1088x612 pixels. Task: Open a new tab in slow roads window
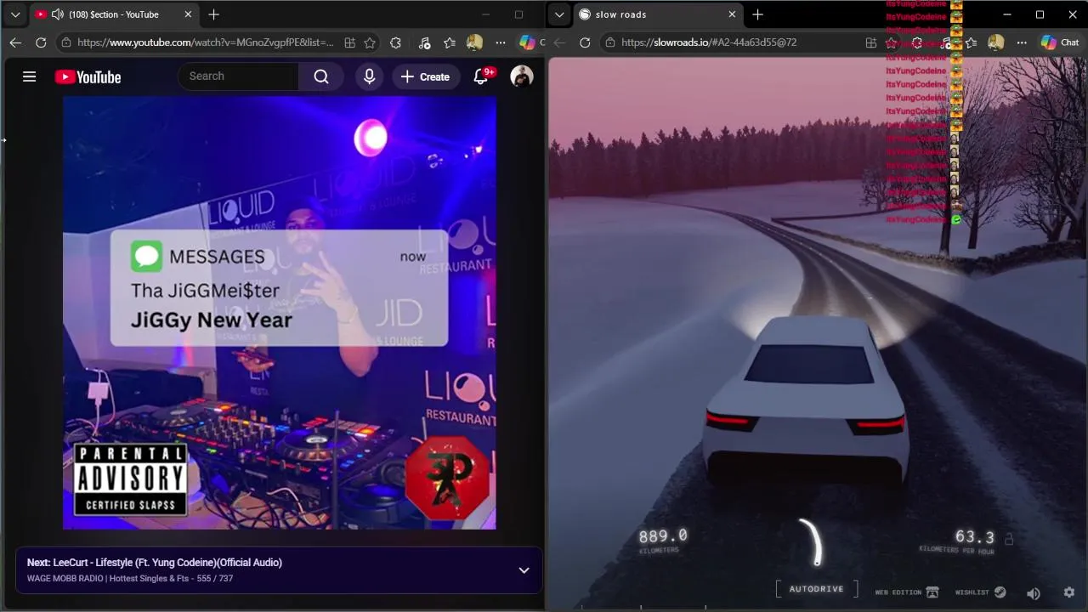[757, 14]
